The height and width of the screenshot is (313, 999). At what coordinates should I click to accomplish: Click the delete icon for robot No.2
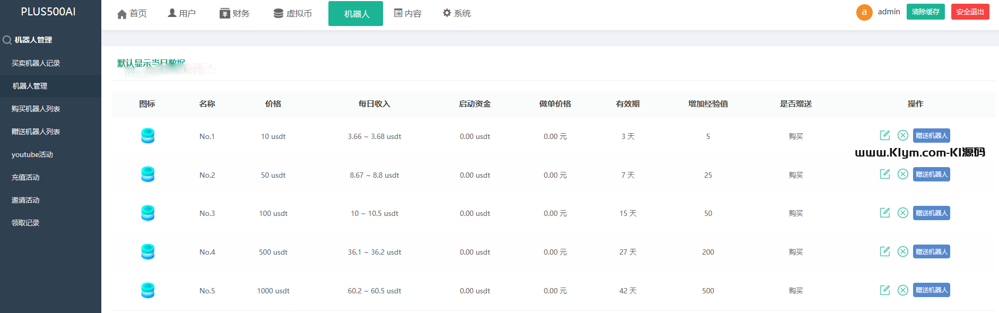coord(902,174)
